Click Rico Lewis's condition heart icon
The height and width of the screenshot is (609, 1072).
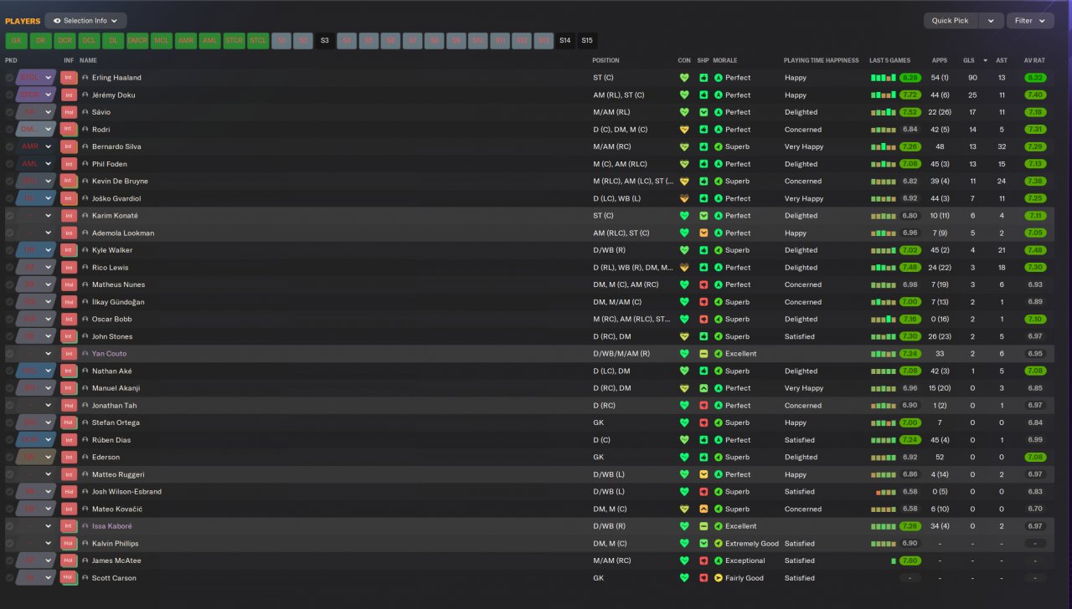point(684,268)
